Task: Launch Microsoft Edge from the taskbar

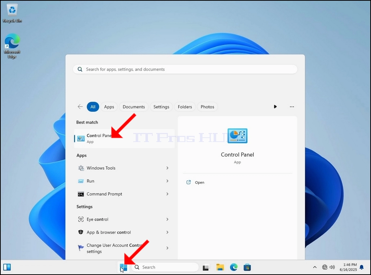Action: 233,267
